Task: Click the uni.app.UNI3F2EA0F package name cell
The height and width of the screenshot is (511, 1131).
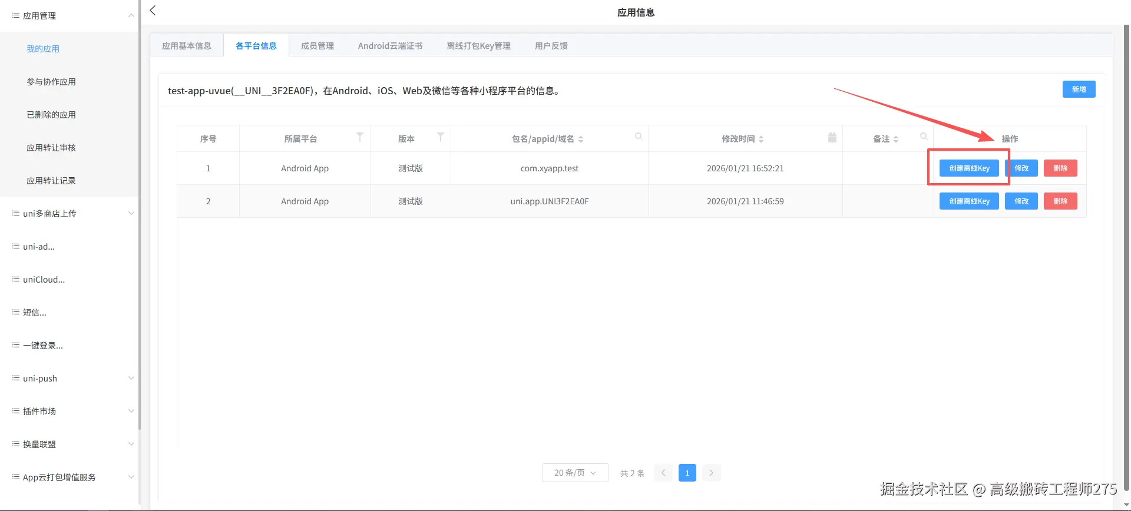Action: coord(550,201)
